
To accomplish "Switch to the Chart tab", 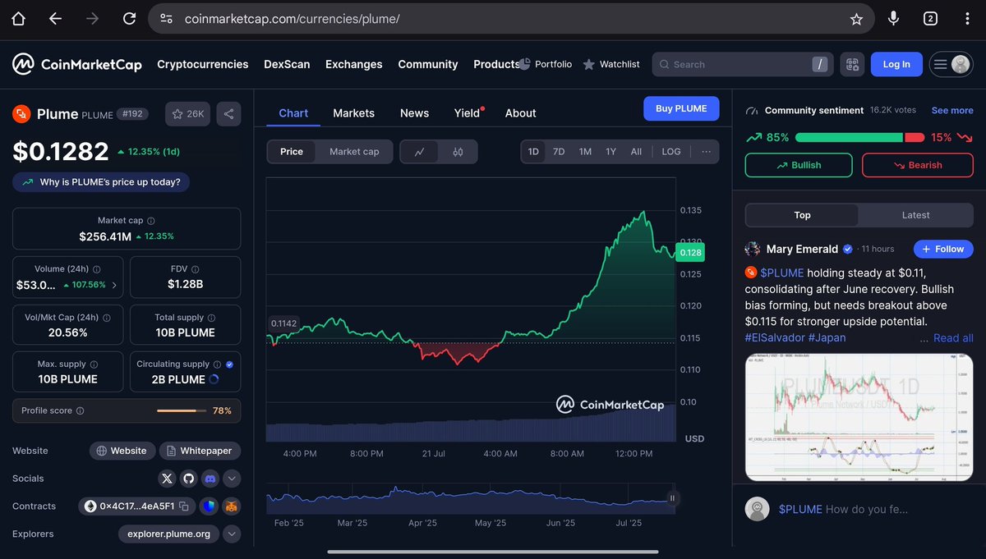I will [293, 113].
